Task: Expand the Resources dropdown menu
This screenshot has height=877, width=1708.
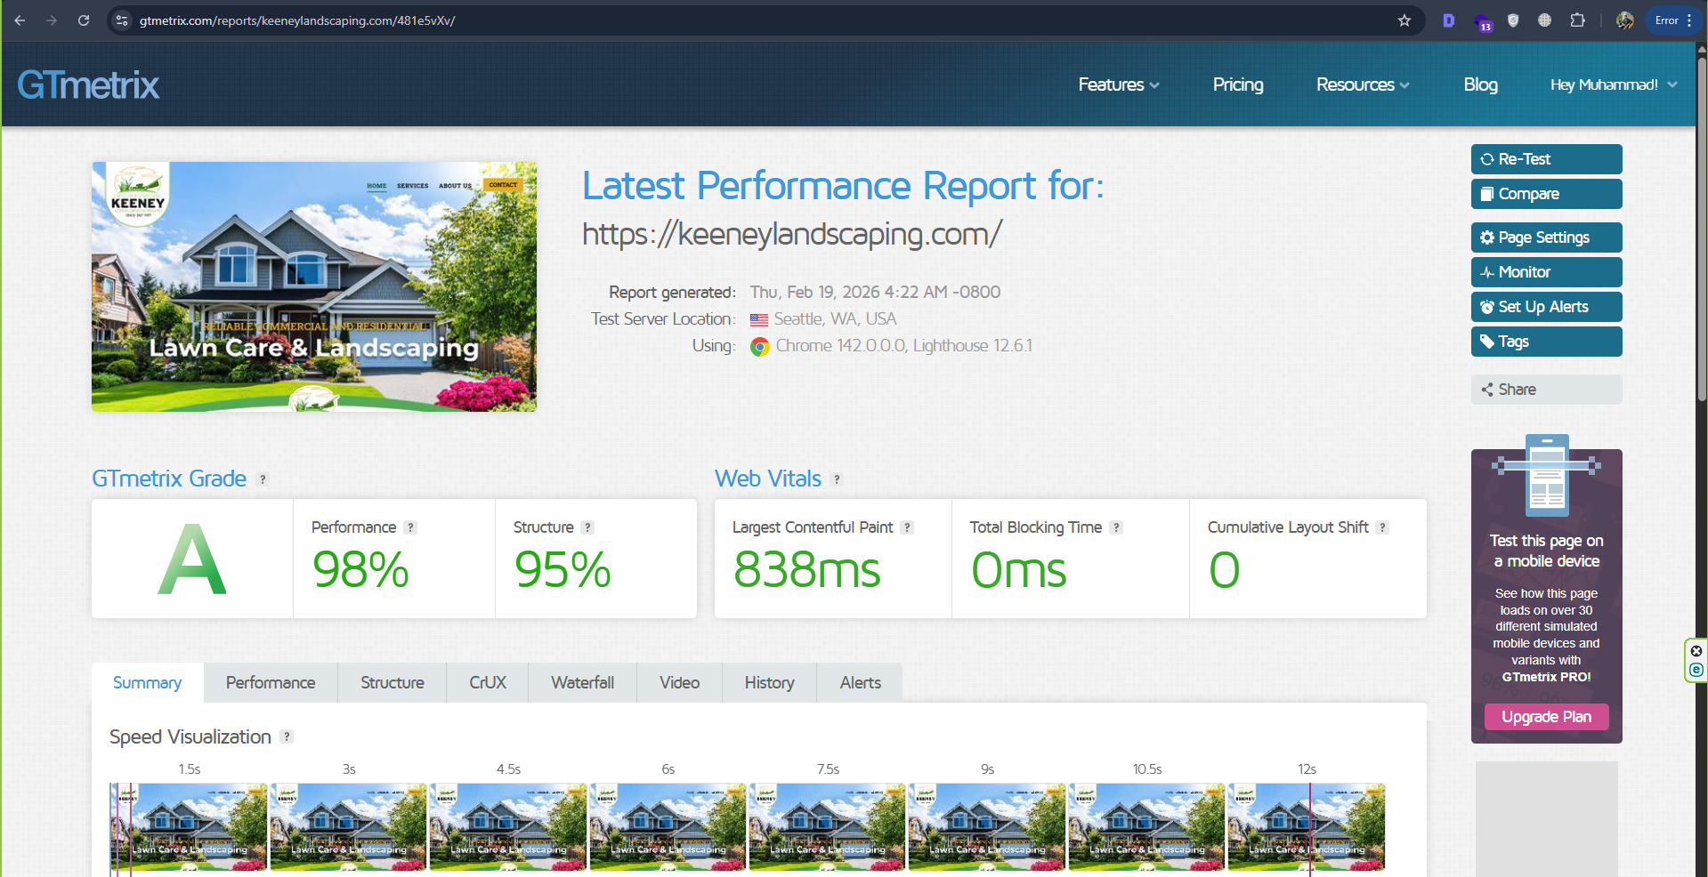Action: click(x=1362, y=84)
